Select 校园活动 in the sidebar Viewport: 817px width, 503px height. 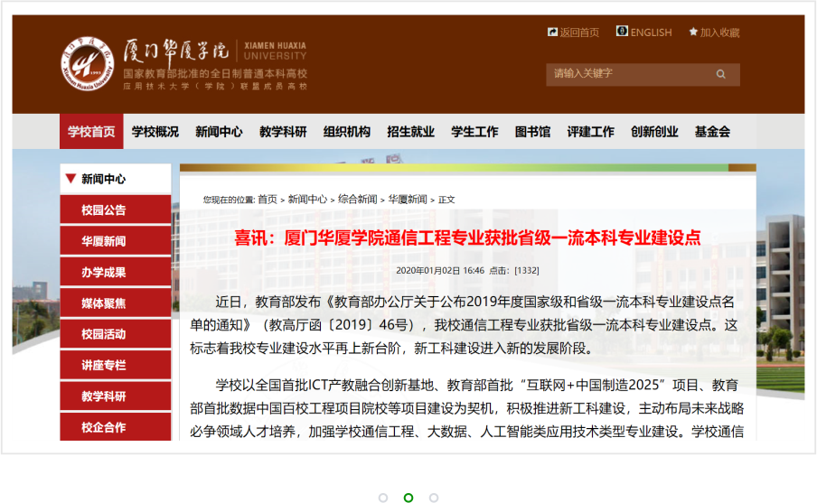116,334
